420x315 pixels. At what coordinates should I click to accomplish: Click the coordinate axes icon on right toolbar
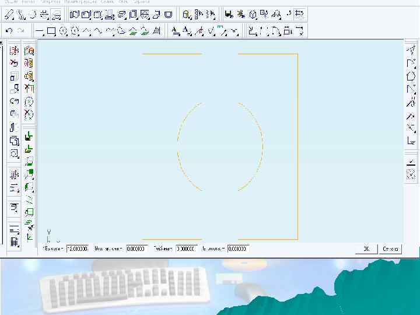tap(411, 140)
